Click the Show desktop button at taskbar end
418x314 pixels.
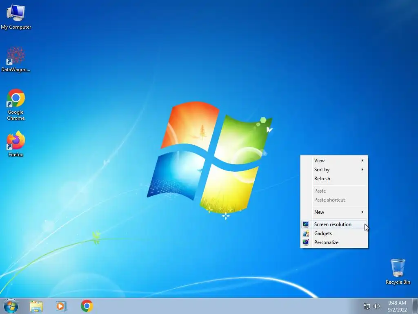pyautogui.click(x=415, y=306)
